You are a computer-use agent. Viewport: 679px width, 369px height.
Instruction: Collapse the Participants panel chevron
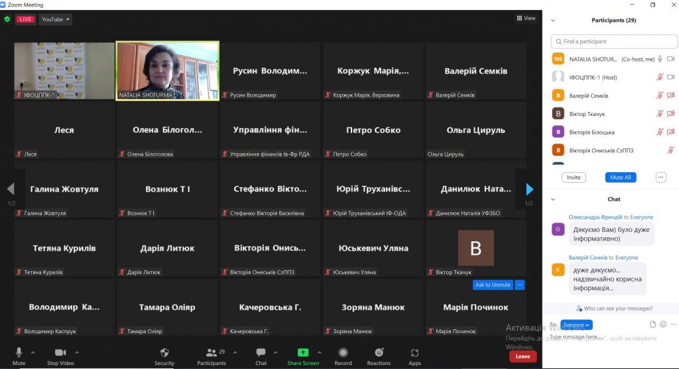tap(553, 21)
